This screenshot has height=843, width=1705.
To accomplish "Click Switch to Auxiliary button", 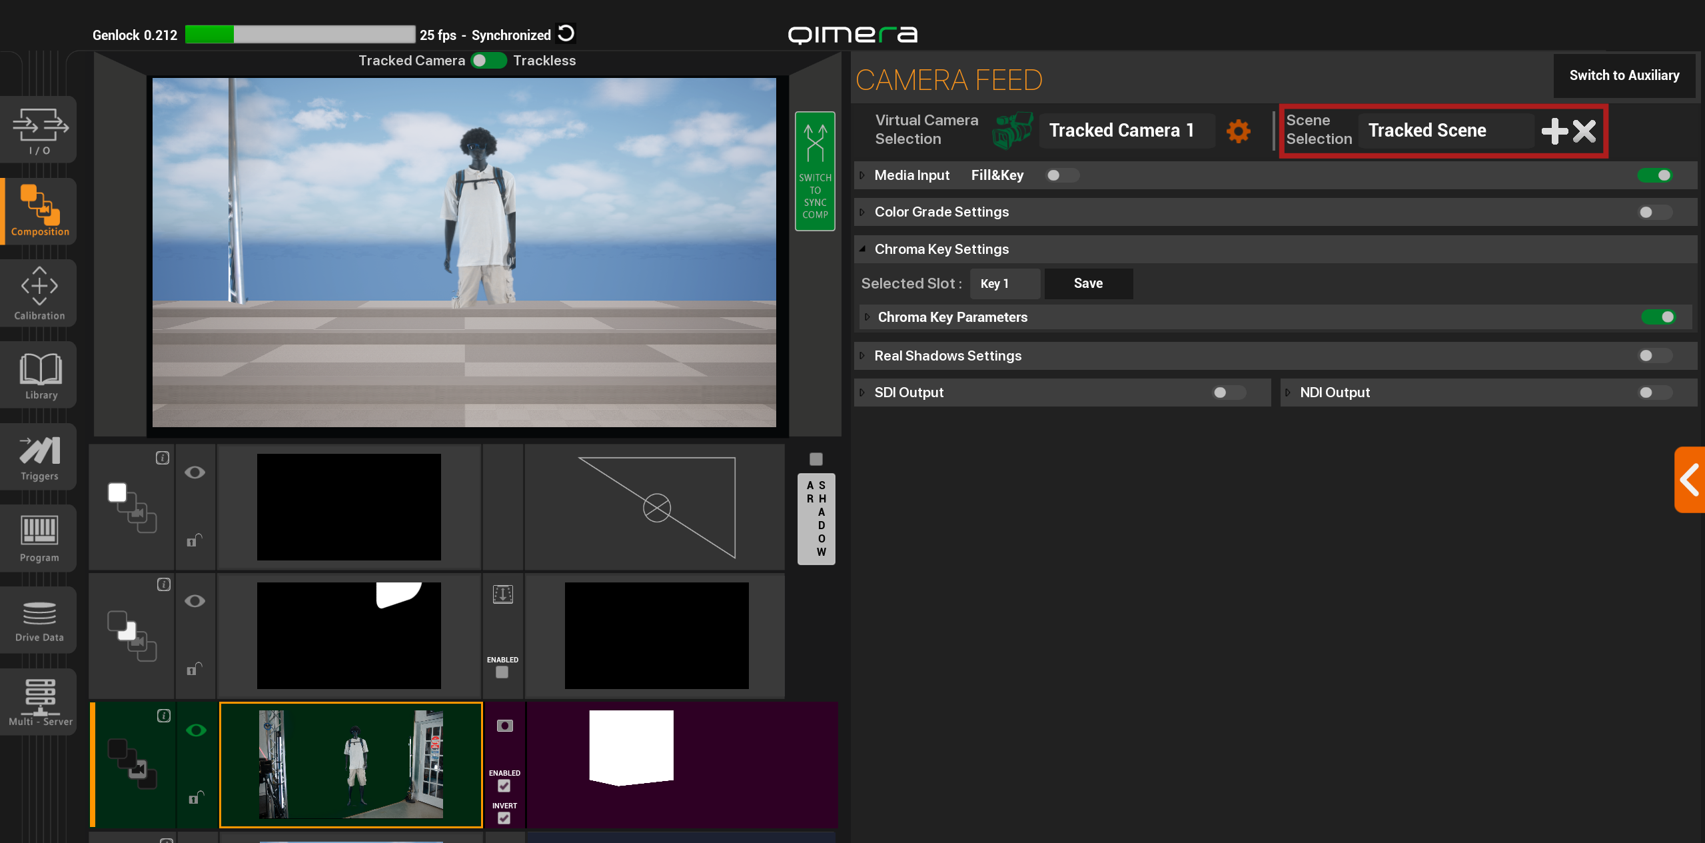I will coord(1624,76).
